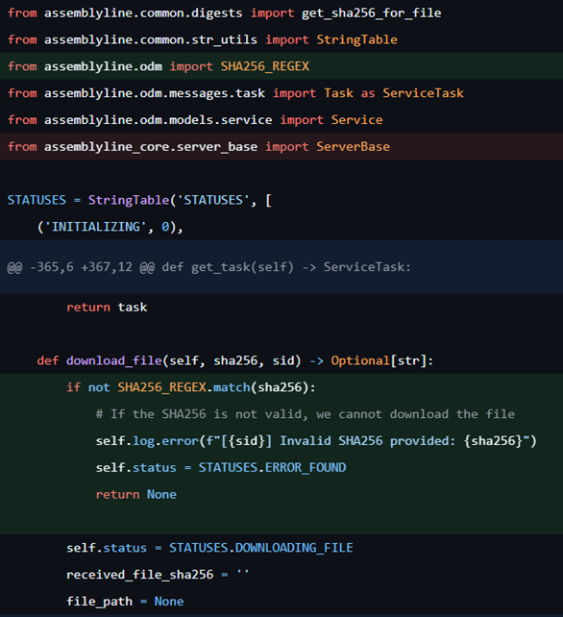563x617 pixels.
Task: Click the 'file_path = None' line
Action: click(x=125, y=602)
